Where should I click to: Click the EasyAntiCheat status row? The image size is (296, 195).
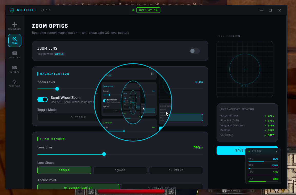pos(247,116)
